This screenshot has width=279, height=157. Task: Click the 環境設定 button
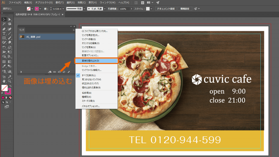tap(185, 9)
